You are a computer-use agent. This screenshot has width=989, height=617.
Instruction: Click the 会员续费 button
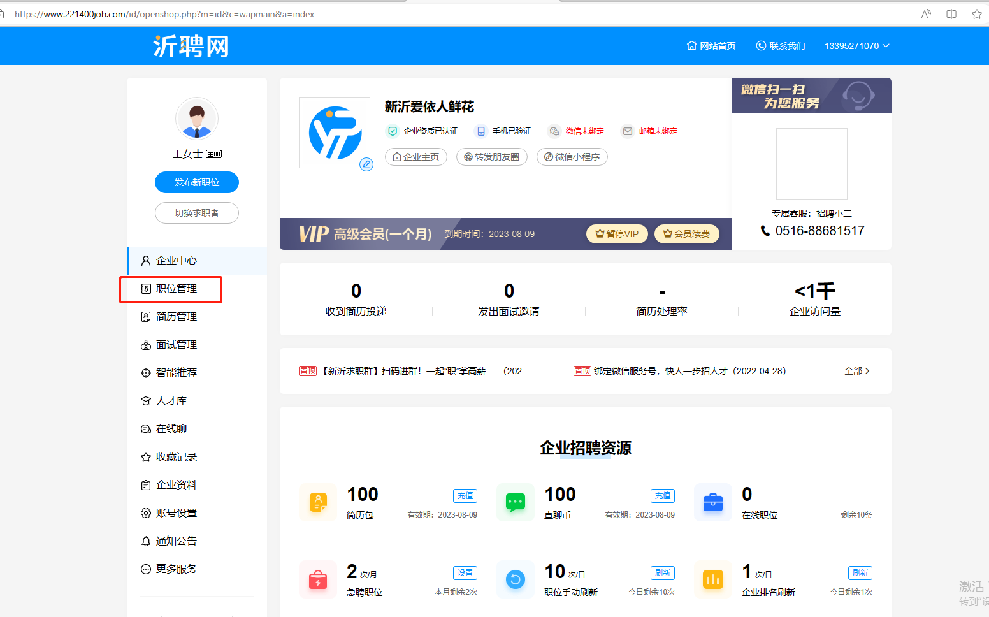[x=687, y=234]
